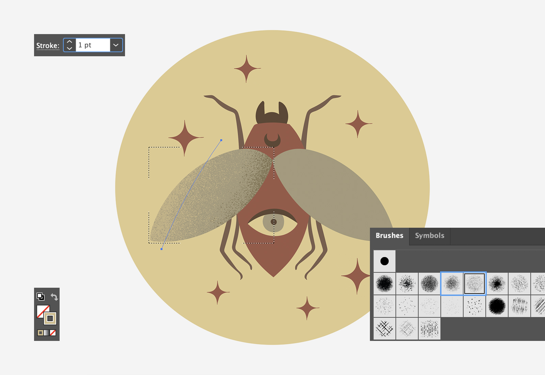Activate the tan Stroke swatch
The height and width of the screenshot is (375, 545).
(50, 318)
